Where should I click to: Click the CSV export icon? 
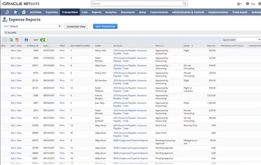click(x=11, y=40)
